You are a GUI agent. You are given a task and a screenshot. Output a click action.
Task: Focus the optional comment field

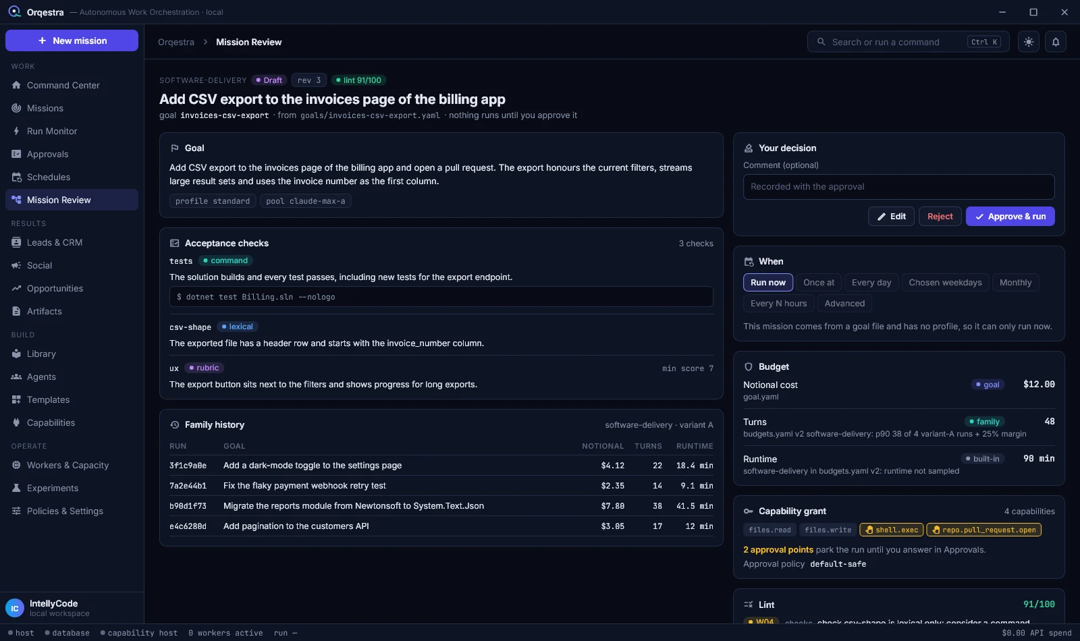pos(898,187)
